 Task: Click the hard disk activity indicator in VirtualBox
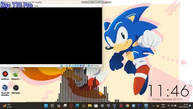point(62,66)
